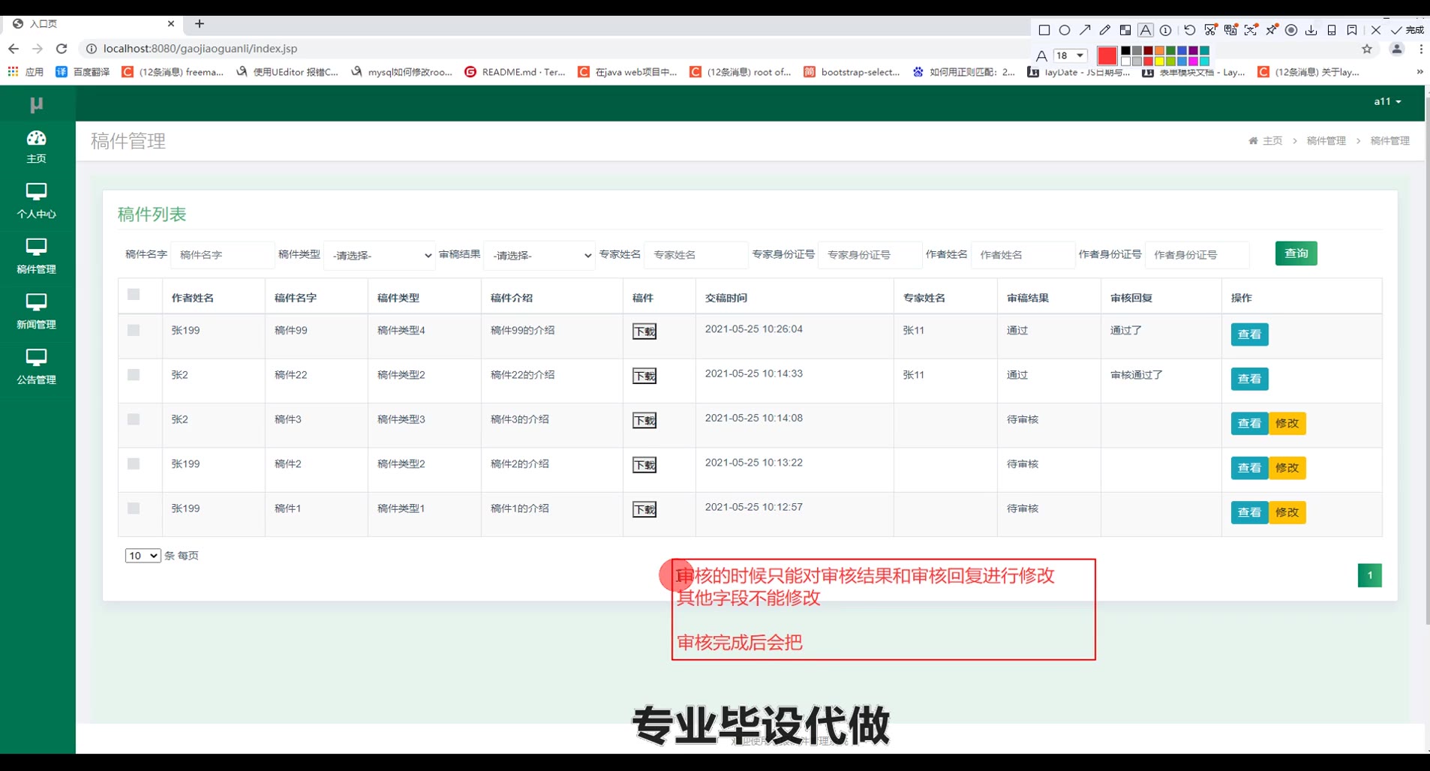
Task: Open the 稿件管理 sidebar item
Action: tap(36, 256)
